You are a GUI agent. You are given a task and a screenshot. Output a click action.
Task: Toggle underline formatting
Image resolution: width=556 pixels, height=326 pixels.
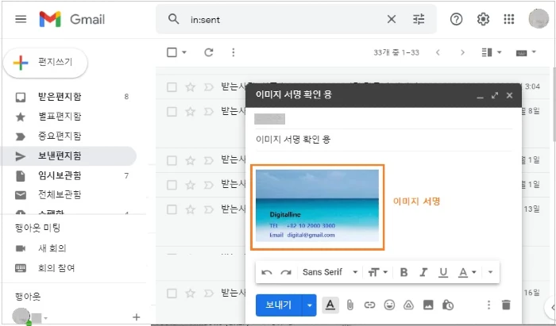point(443,272)
